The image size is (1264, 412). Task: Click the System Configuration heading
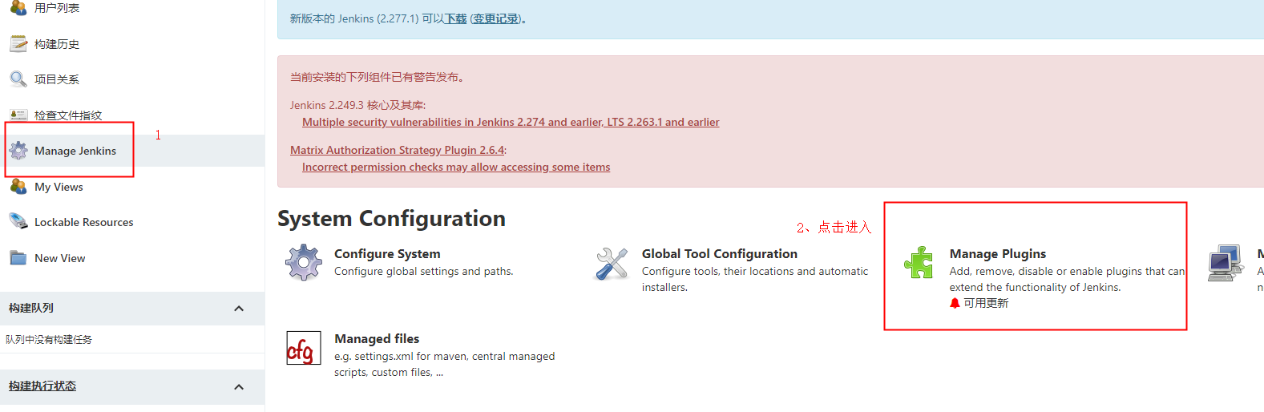(391, 218)
